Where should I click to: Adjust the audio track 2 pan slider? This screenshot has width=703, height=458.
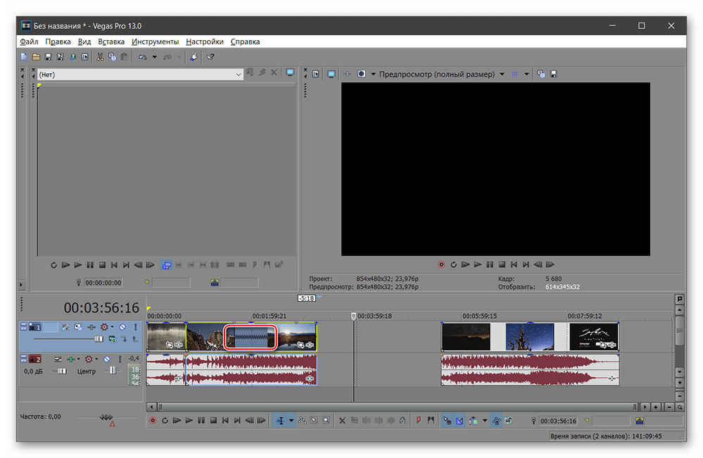coord(113,371)
